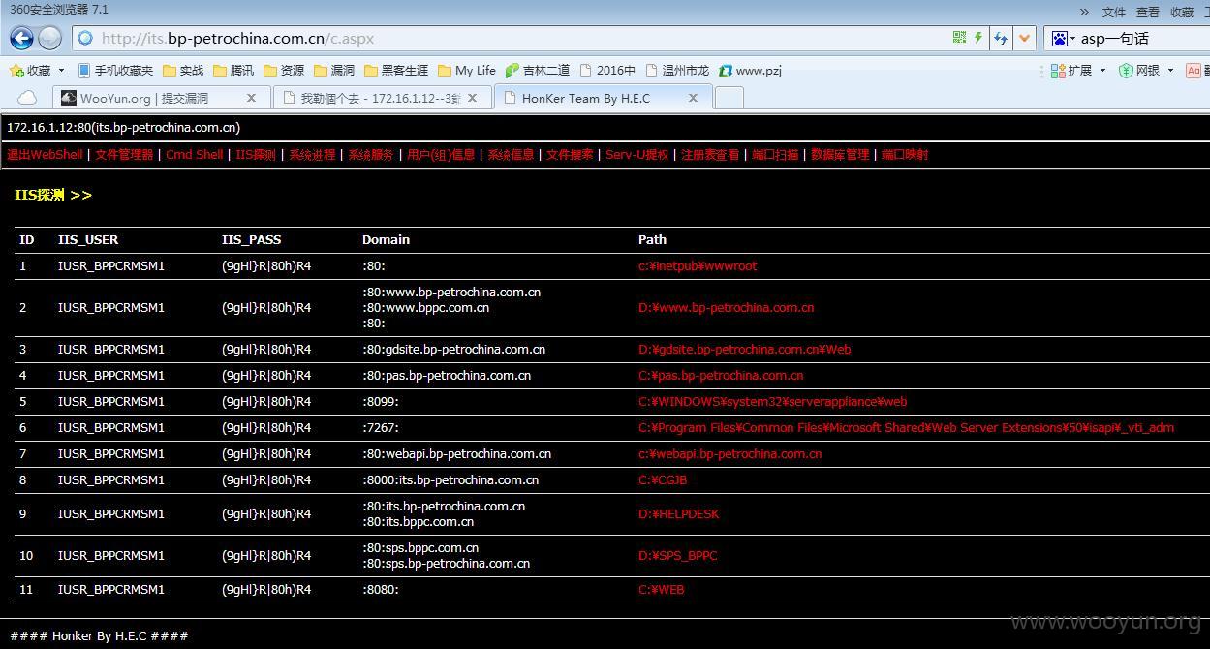1210x649 pixels.
Task: Click the search box containing asp一句话
Action: [1141, 39]
